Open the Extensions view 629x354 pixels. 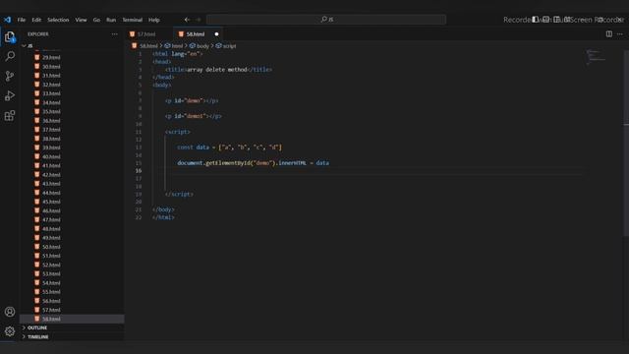click(x=10, y=116)
